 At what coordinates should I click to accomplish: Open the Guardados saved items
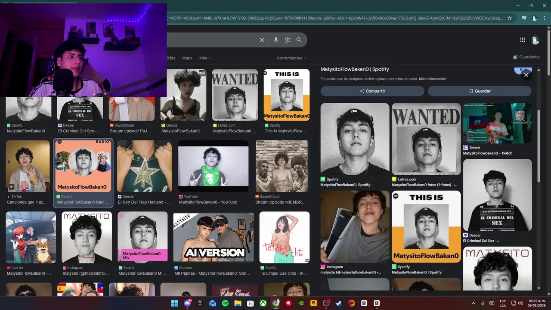click(526, 57)
